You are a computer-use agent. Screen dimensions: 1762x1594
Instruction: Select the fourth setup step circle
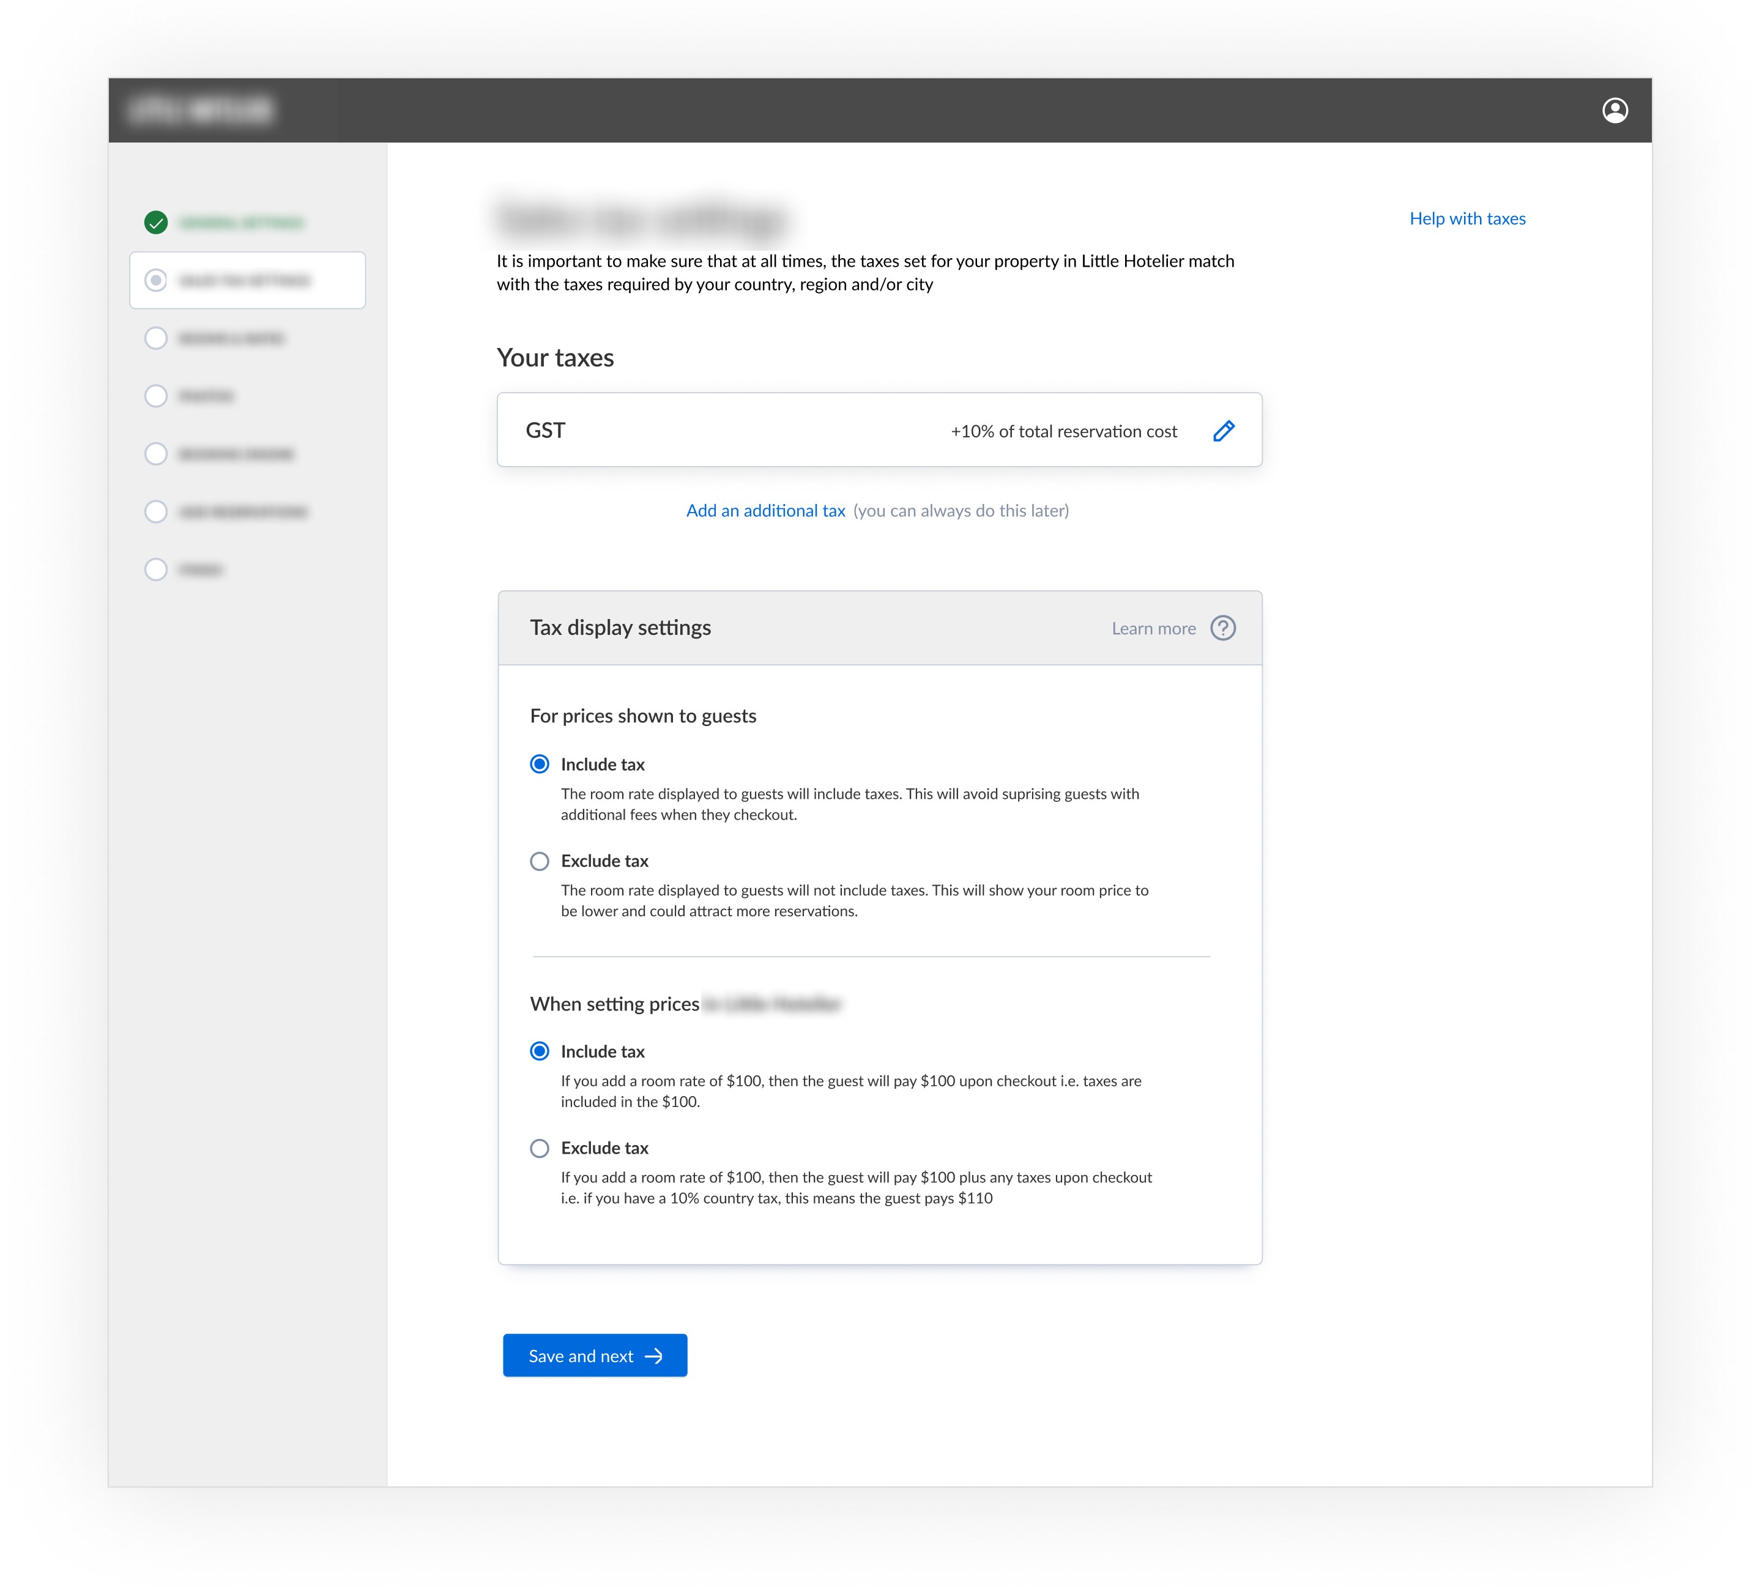point(155,396)
